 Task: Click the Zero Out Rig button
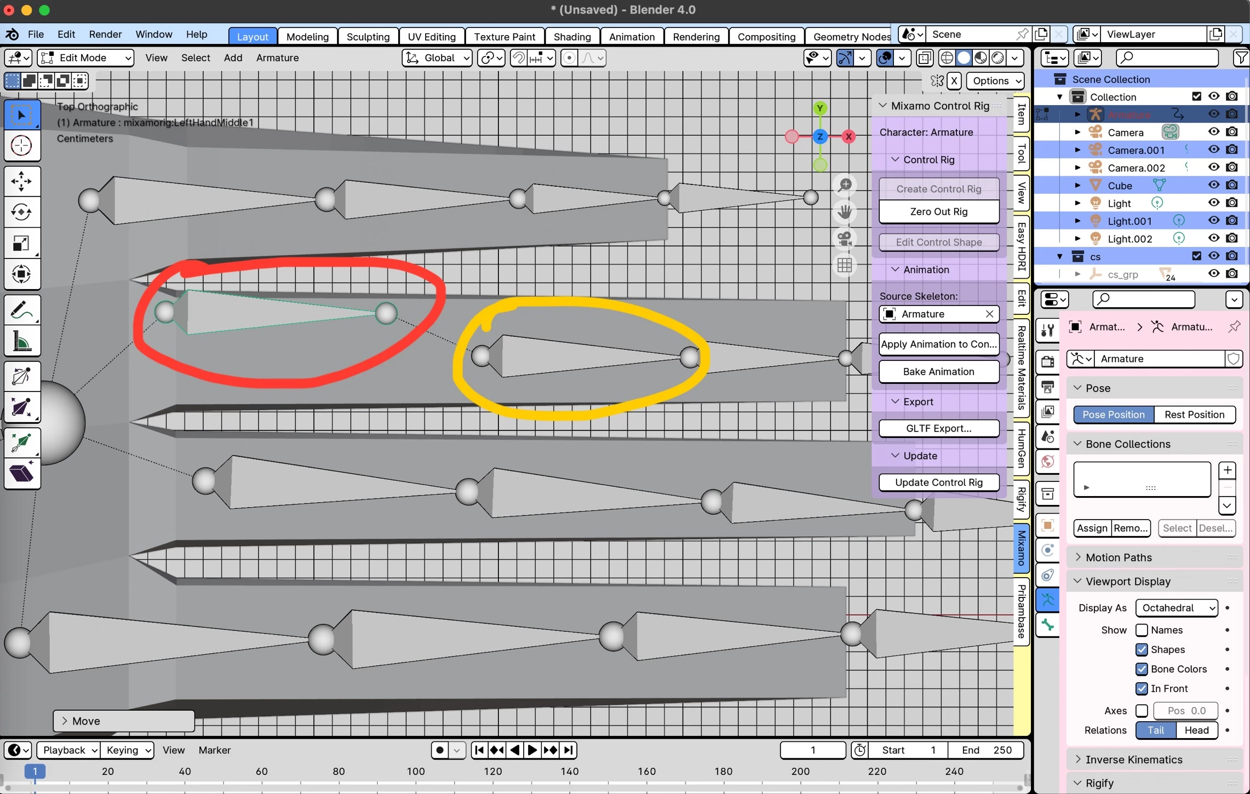point(938,211)
